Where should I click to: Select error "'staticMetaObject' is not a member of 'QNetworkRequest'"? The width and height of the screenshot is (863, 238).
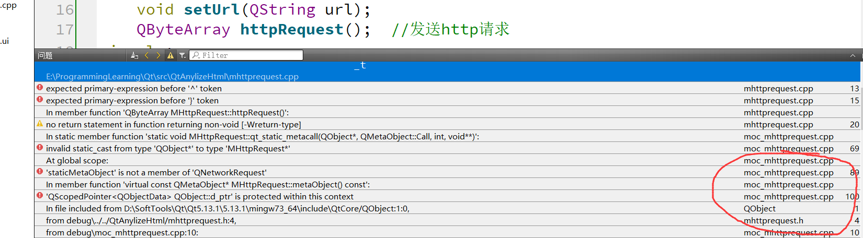447,172
